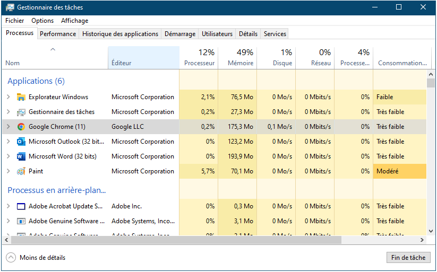The width and height of the screenshot is (437, 272).
Task: Switch to the Performance tab
Action: coord(58,34)
